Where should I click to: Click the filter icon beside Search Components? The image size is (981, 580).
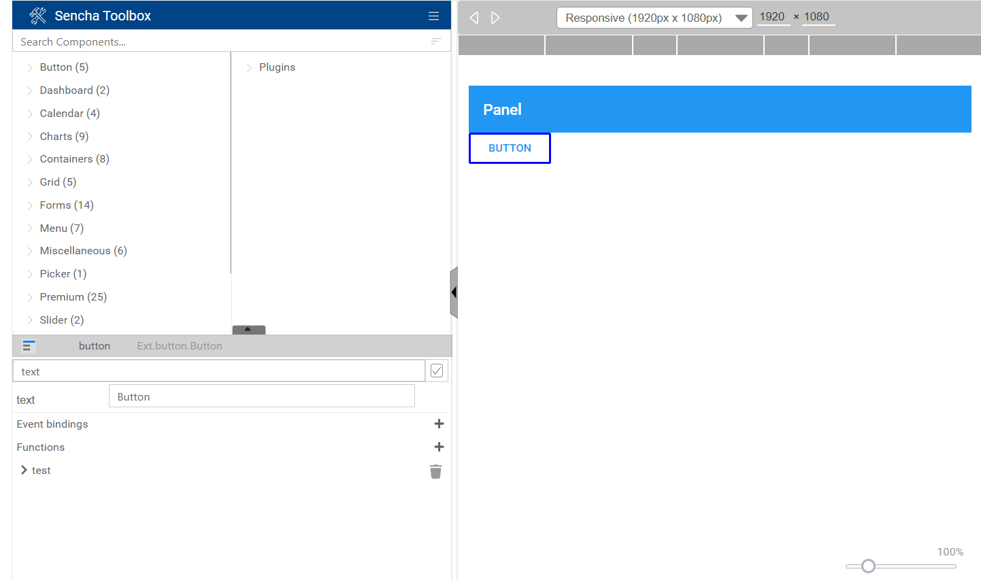435,41
